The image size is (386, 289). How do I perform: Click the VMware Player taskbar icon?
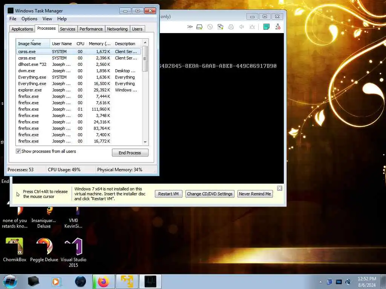(127, 281)
